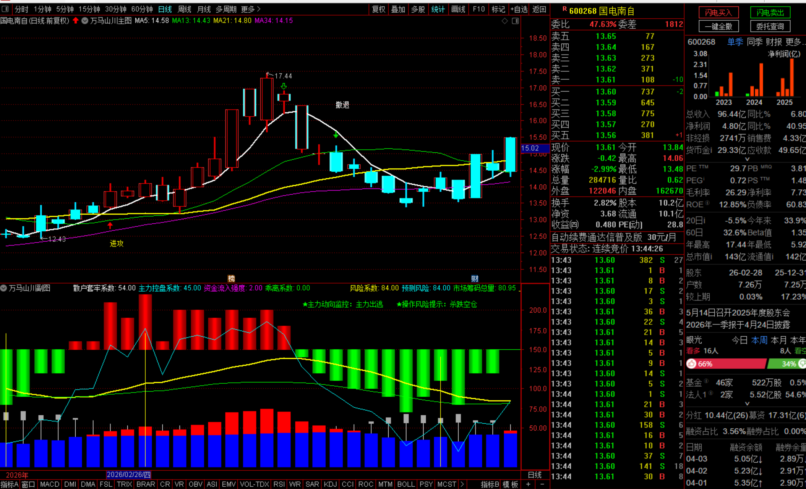Expand 更多 timeframes chevron
This screenshot has height=489, width=806.
point(259,9)
